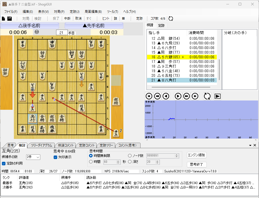Jump to first move in playback controls
This screenshot has height=198, width=259.
149,96
